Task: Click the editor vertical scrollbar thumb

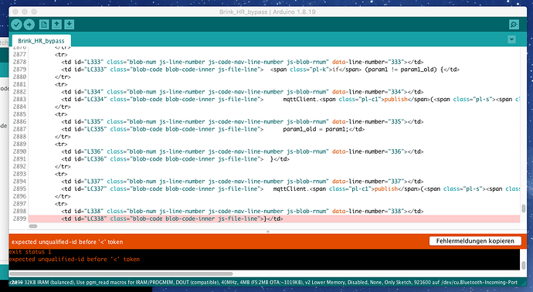Action: 523,208
